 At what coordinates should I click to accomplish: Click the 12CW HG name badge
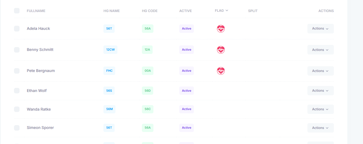pos(110,50)
